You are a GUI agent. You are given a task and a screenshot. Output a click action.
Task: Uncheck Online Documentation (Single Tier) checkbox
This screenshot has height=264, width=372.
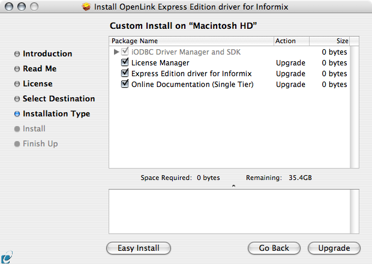[125, 84]
